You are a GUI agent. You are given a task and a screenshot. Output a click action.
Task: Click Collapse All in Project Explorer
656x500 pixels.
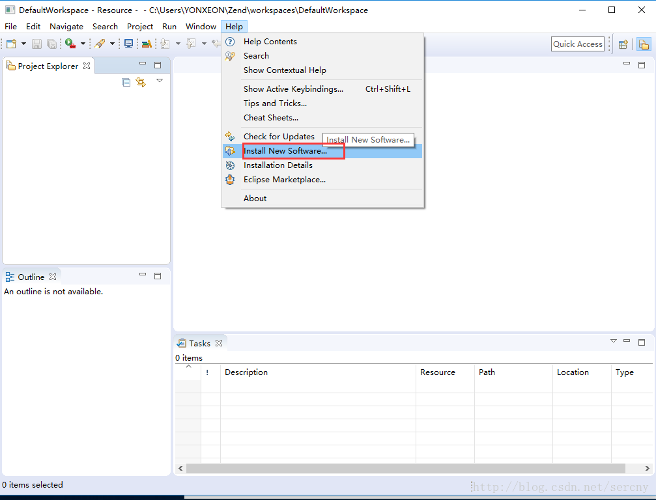[x=126, y=83]
